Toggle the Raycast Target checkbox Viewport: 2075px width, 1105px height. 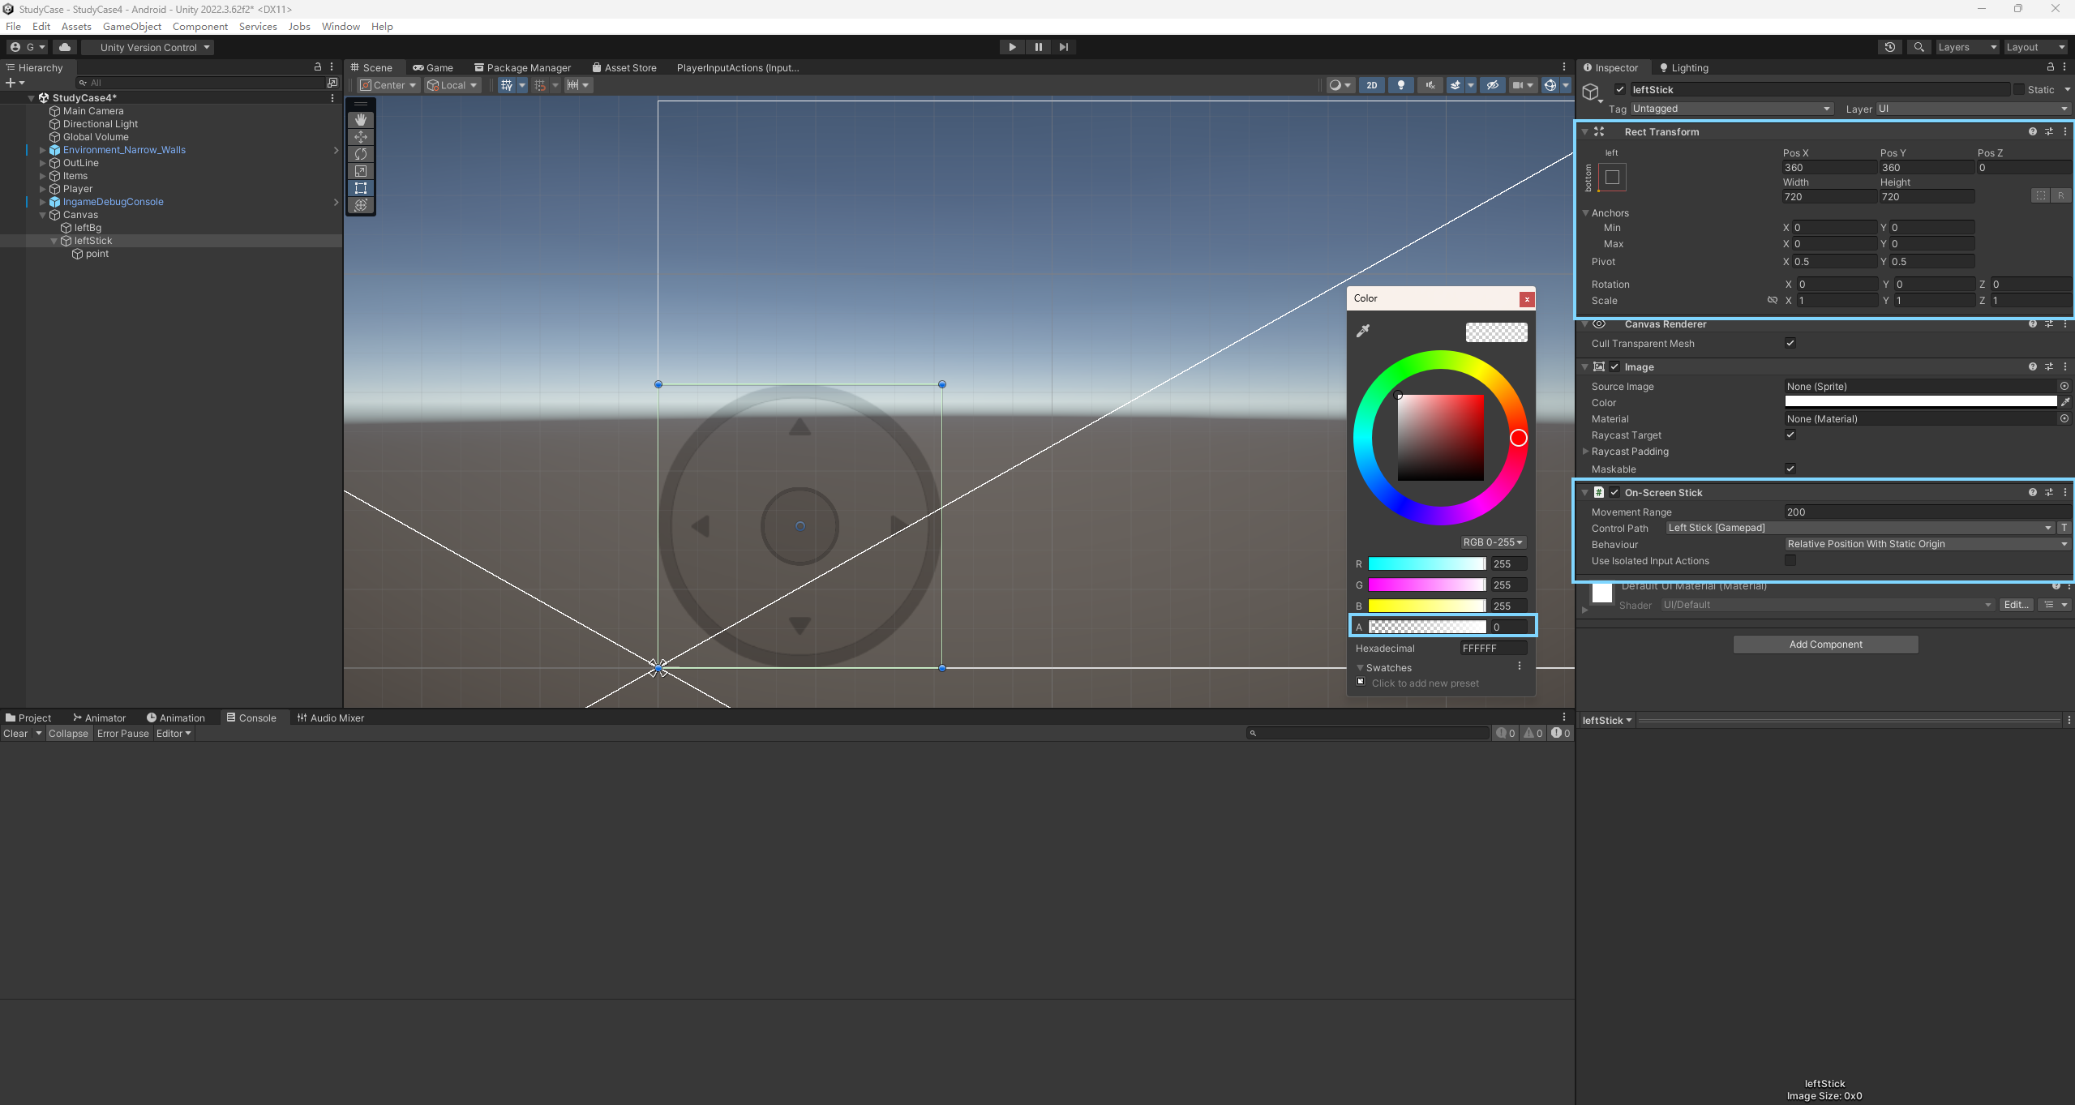click(1790, 435)
